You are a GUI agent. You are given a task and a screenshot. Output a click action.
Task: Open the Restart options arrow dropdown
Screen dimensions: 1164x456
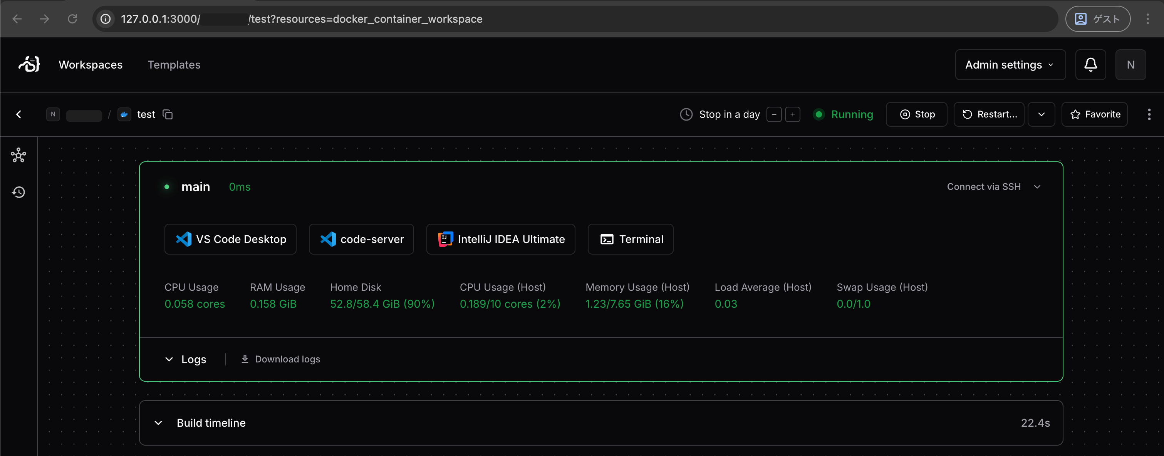[1041, 114]
